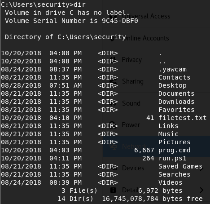Click 'Downloads' directory name in listing
The image size is (210, 204).
176,102
